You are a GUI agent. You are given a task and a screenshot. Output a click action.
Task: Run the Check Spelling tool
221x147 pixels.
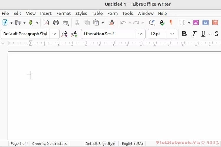[x=162, y=23]
